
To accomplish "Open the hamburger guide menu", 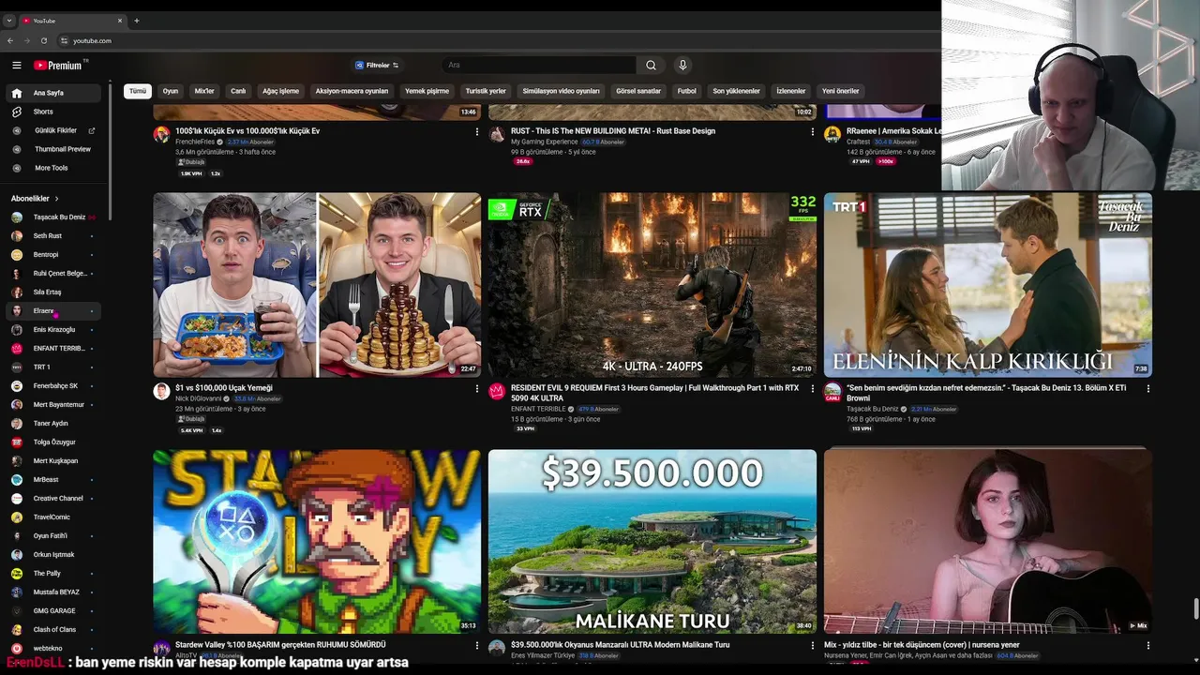I will (x=17, y=65).
